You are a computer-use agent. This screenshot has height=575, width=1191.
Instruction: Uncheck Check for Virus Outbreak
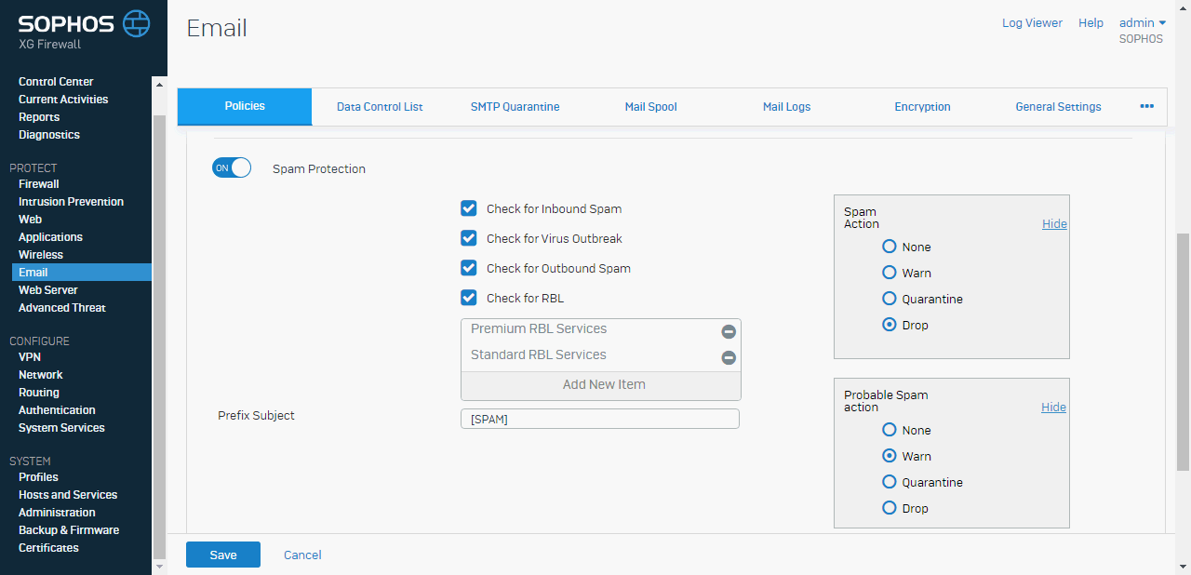click(x=469, y=239)
